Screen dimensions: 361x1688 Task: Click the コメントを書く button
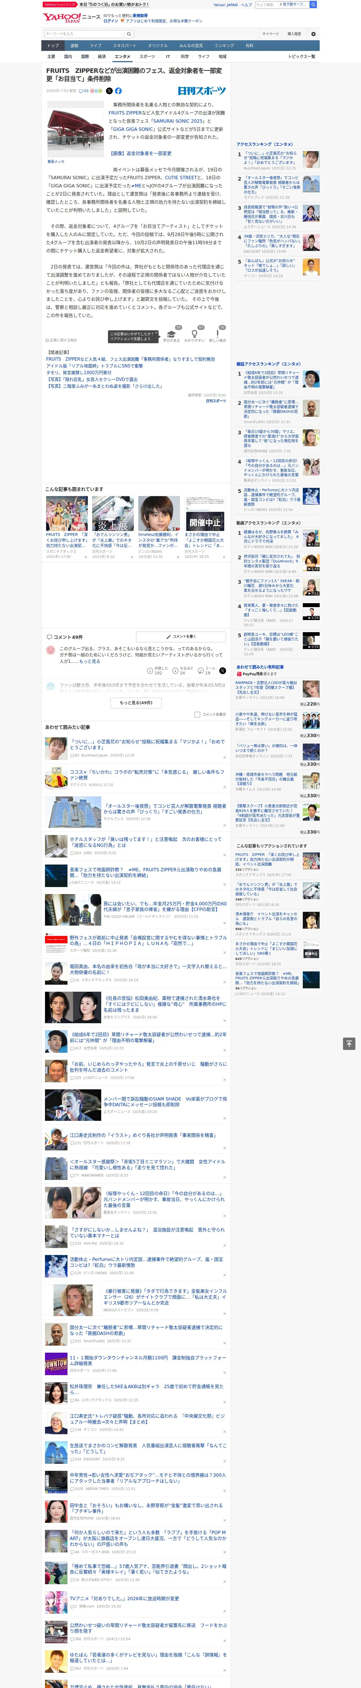click(x=181, y=636)
